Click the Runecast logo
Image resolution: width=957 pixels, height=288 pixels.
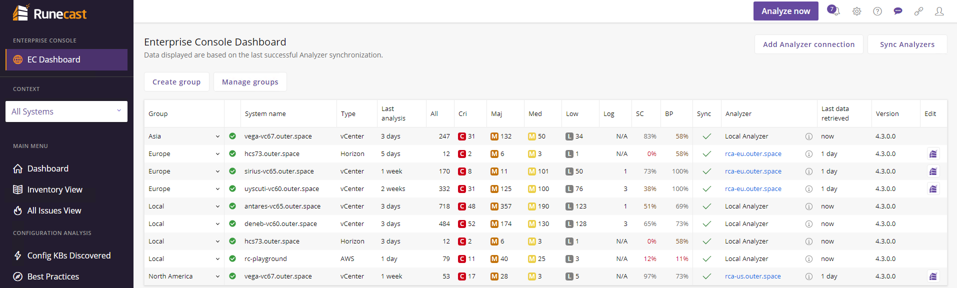[x=49, y=13]
